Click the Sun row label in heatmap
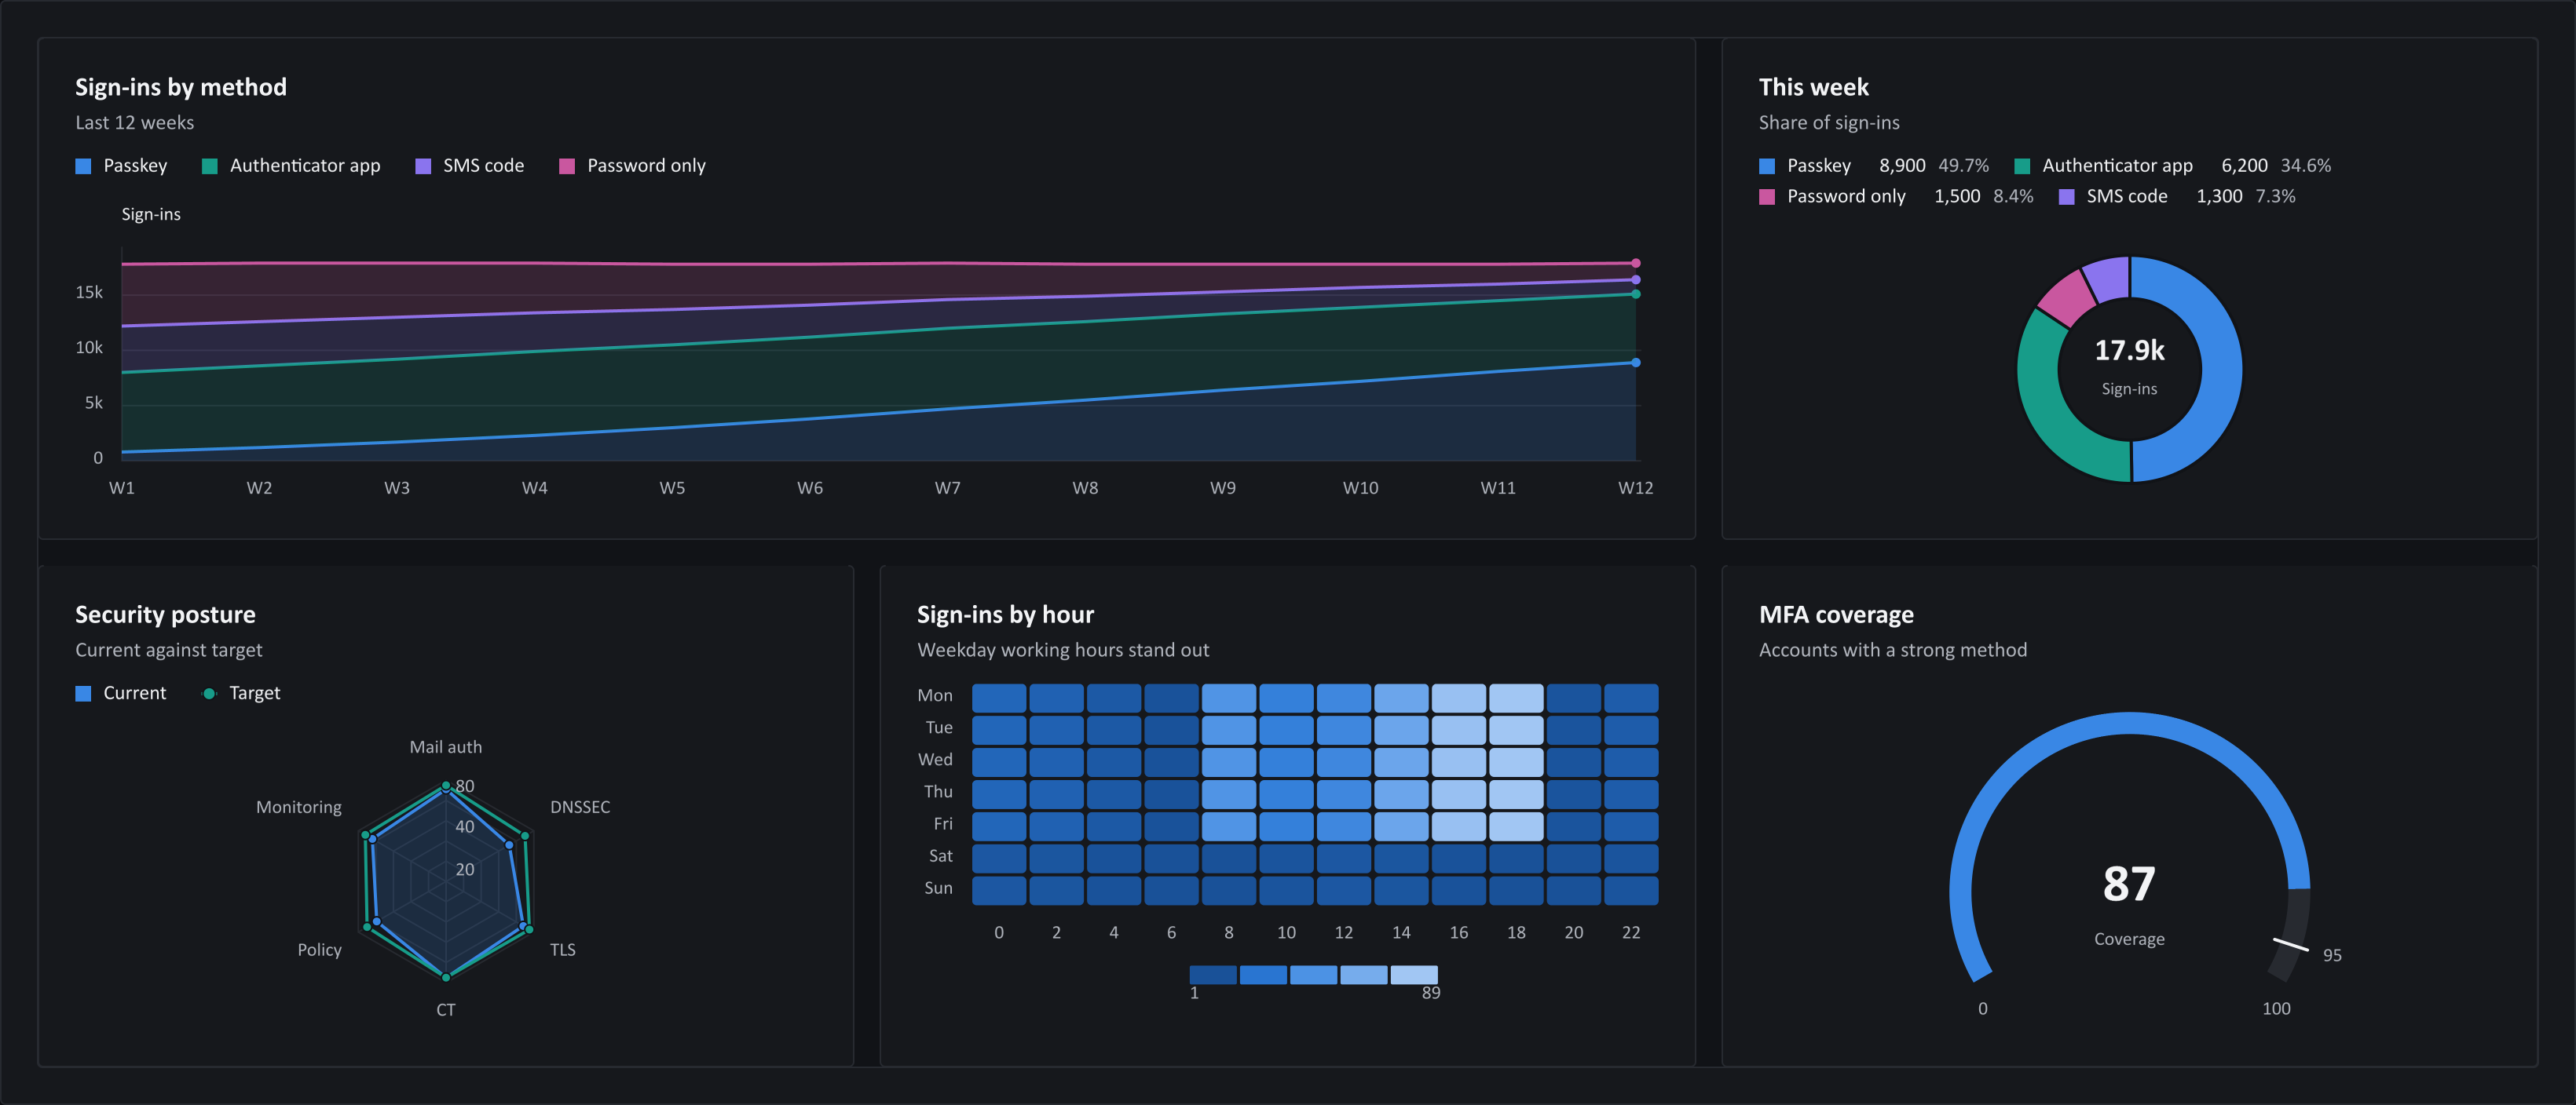 (x=938, y=888)
